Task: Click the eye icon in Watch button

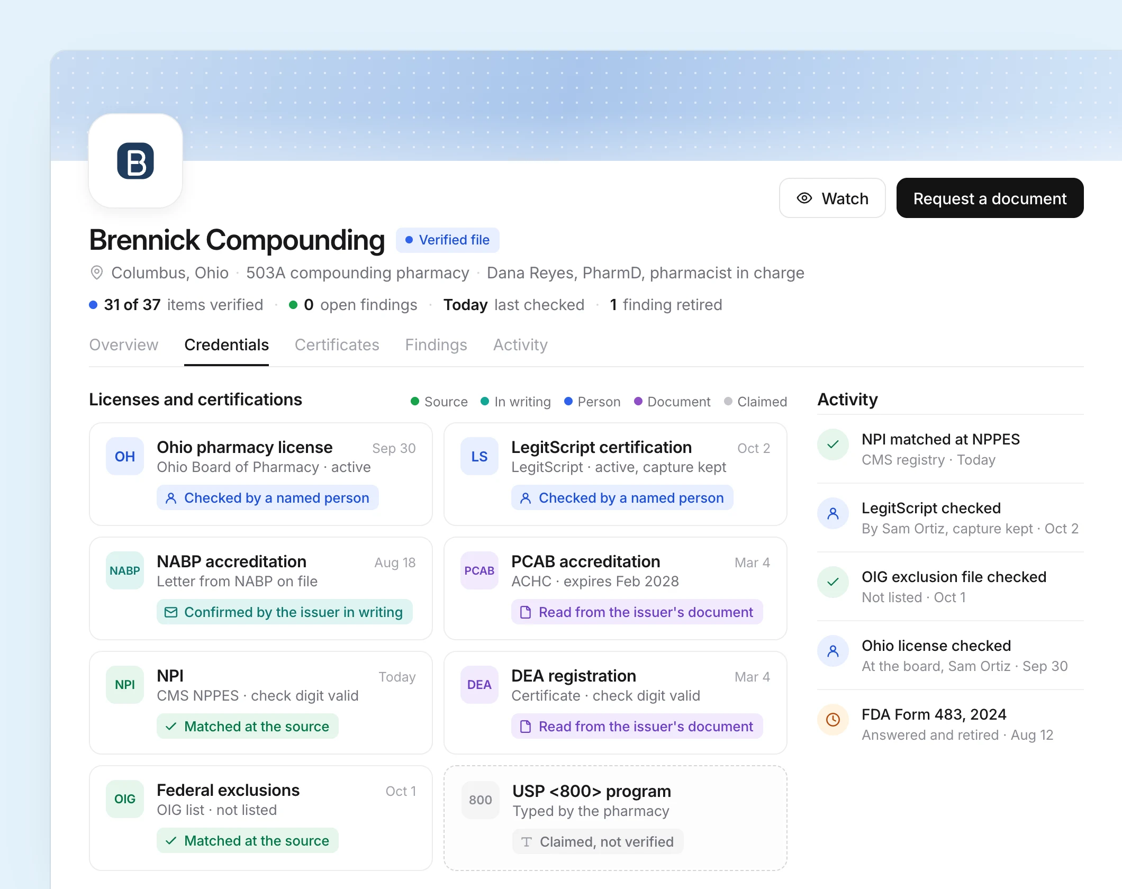Action: (x=804, y=198)
